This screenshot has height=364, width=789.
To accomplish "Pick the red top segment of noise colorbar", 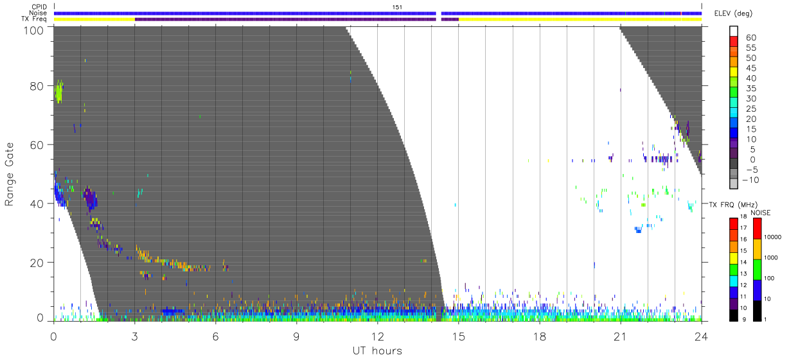I will [758, 229].
